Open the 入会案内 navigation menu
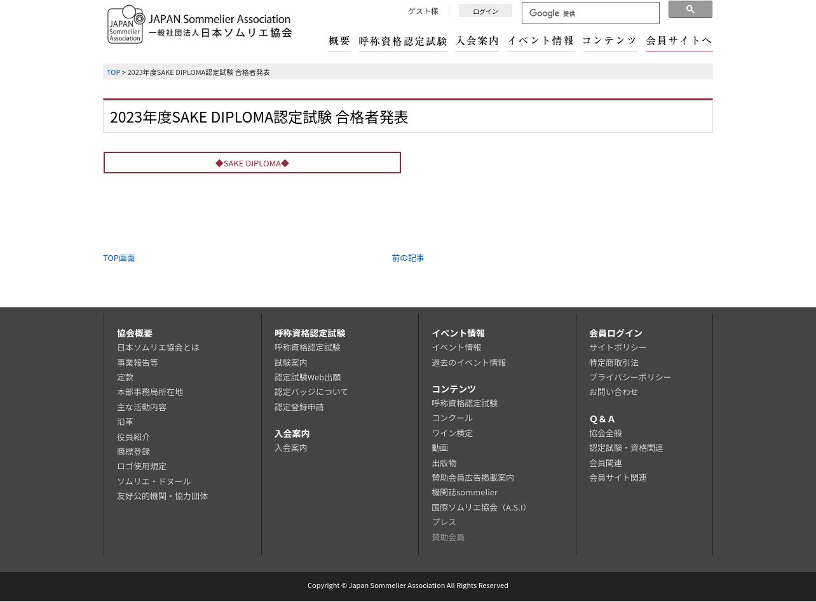The width and height of the screenshot is (816, 602). pyautogui.click(x=477, y=41)
